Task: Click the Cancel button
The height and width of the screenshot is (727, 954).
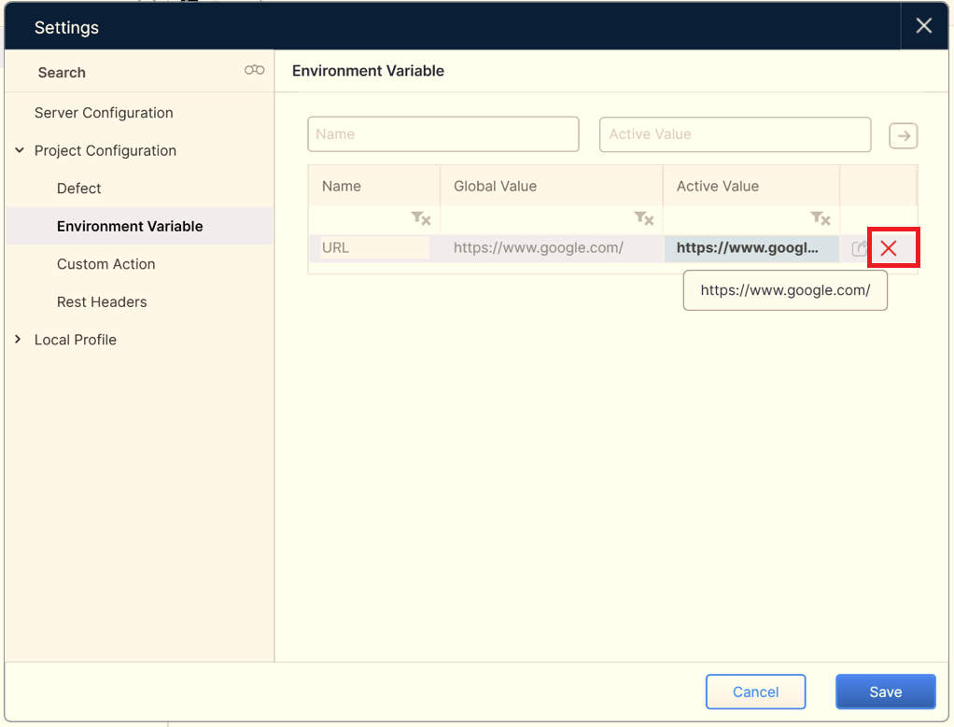Action: click(x=755, y=692)
